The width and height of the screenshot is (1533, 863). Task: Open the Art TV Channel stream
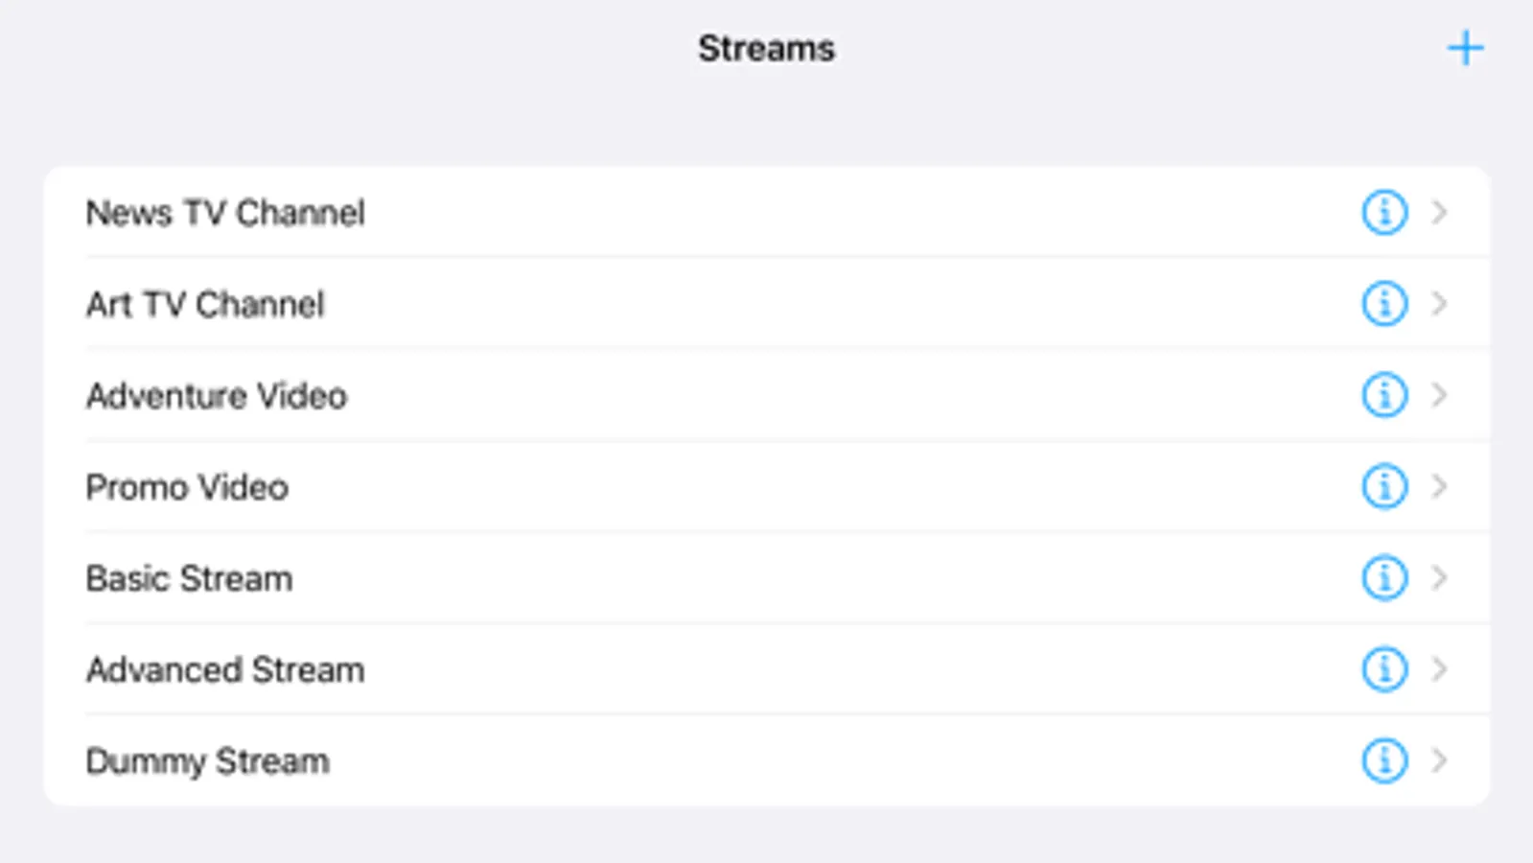[206, 305]
